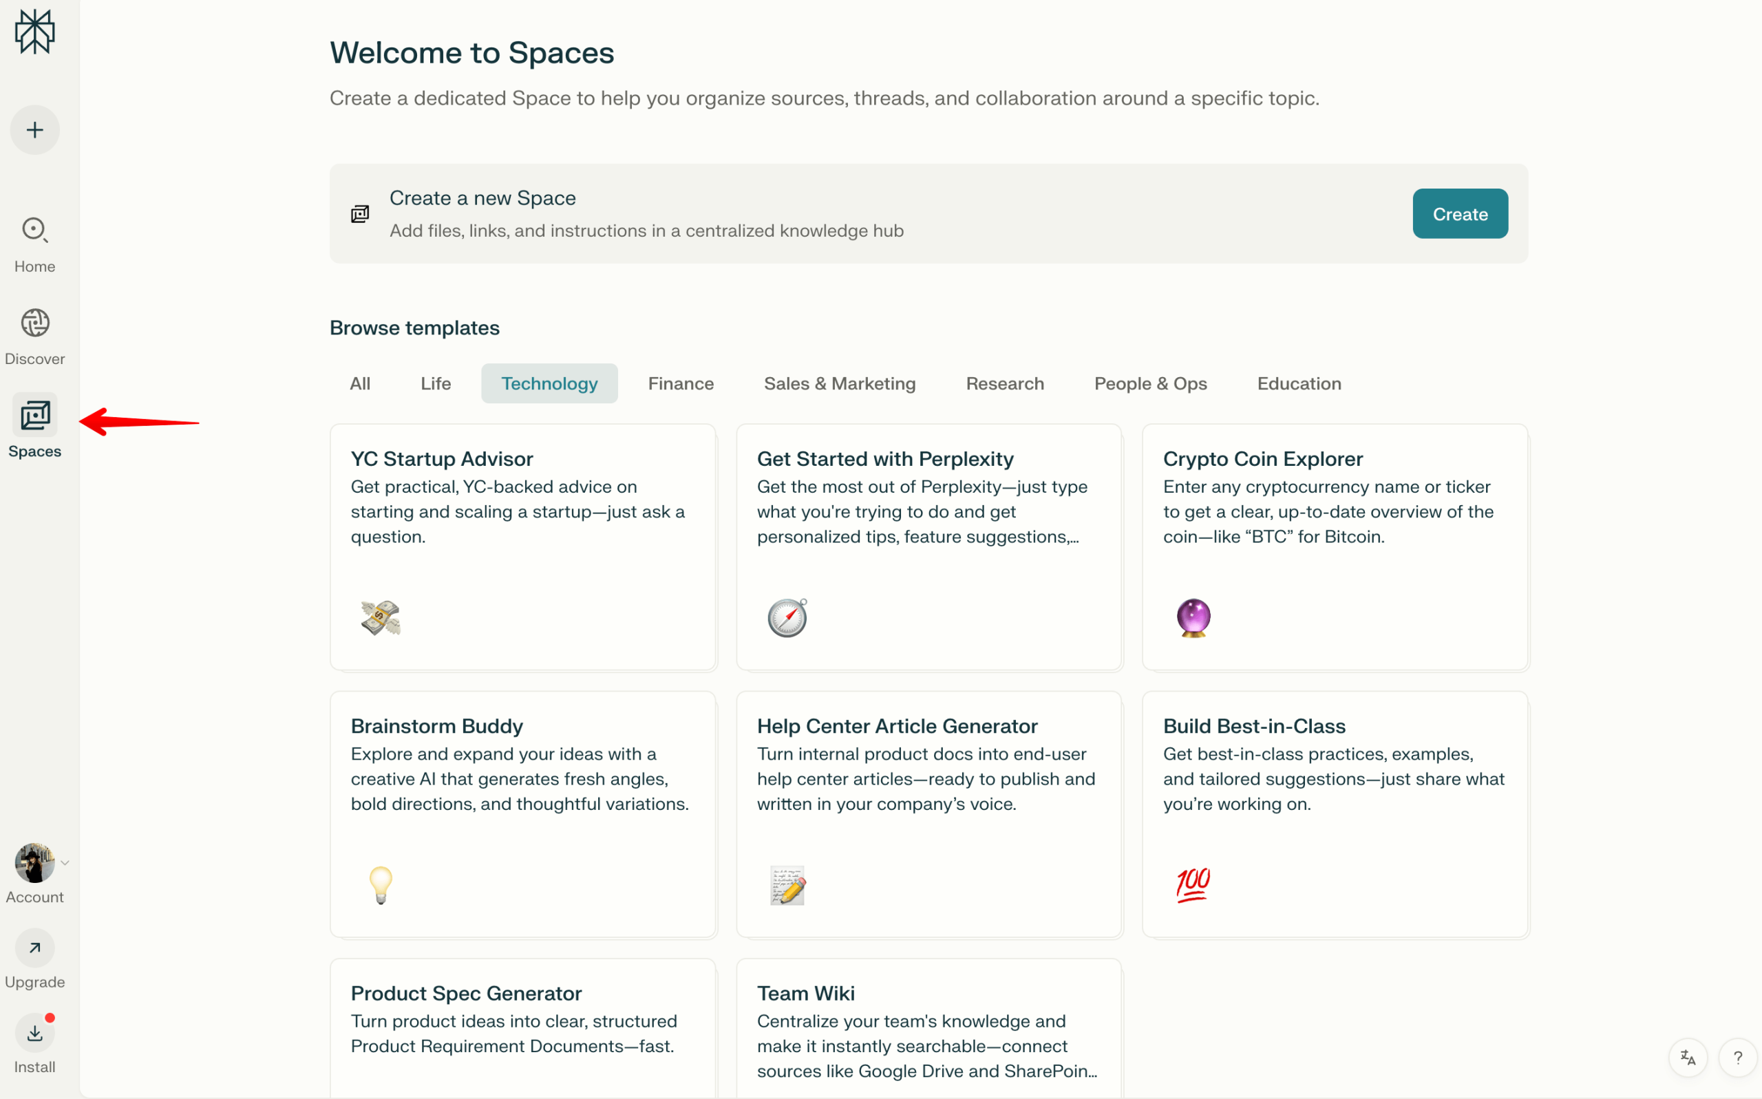
Task: Switch to the Research tab
Action: (x=1005, y=383)
